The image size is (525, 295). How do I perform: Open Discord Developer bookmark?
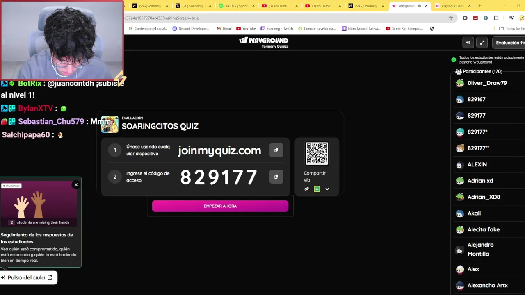(191, 29)
